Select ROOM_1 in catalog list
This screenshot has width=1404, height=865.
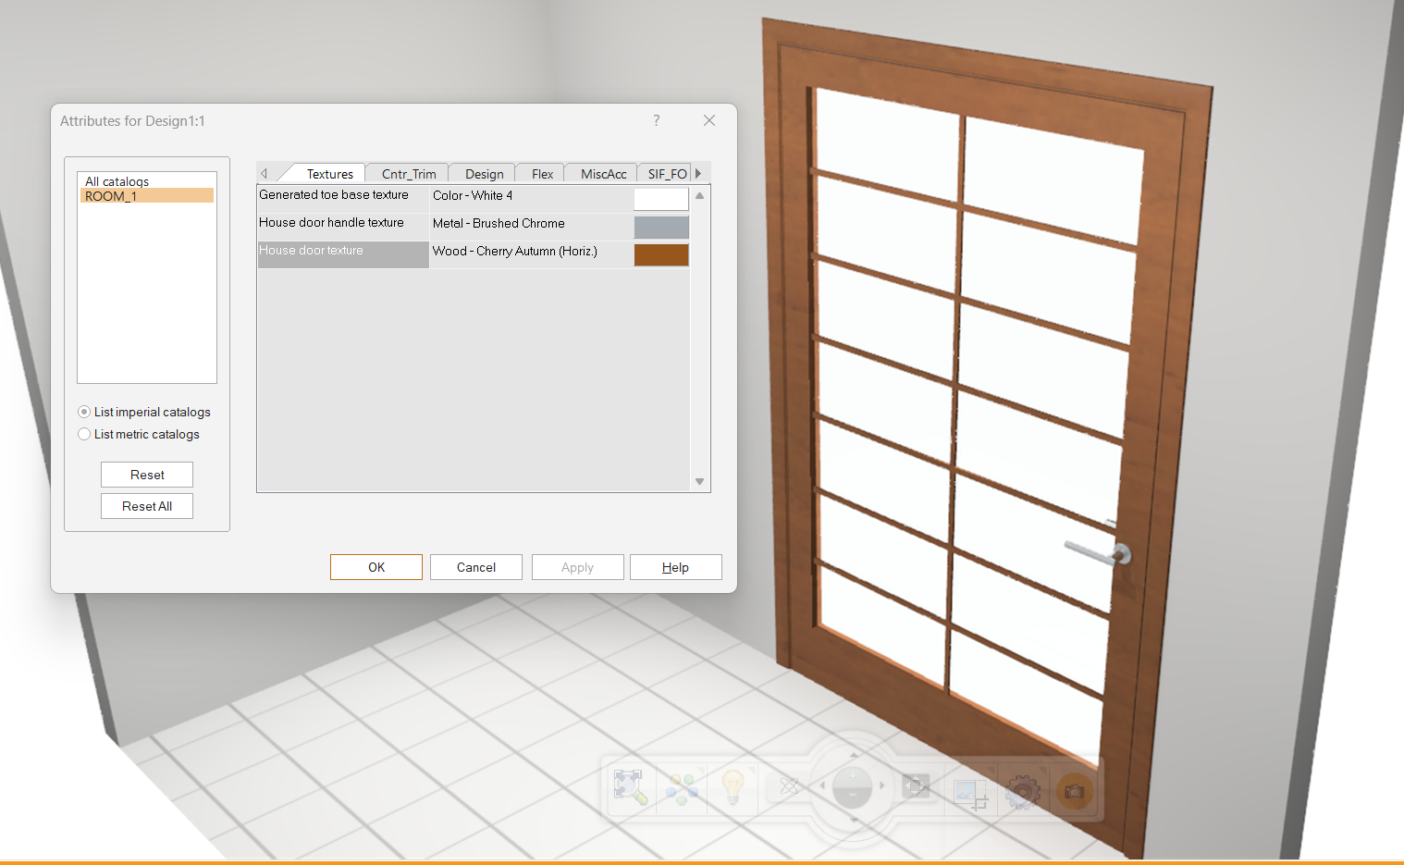[x=111, y=196]
